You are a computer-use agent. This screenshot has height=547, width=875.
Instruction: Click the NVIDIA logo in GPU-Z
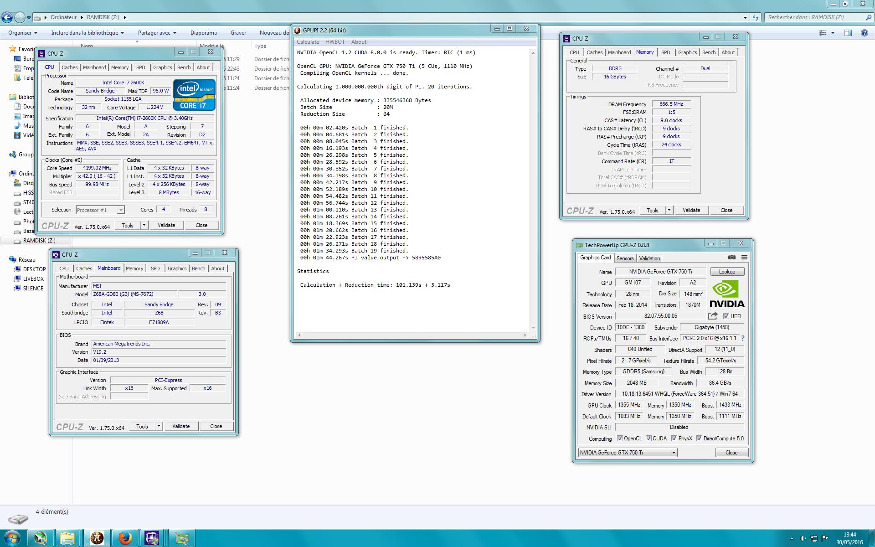pyautogui.click(x=726, y=294)
